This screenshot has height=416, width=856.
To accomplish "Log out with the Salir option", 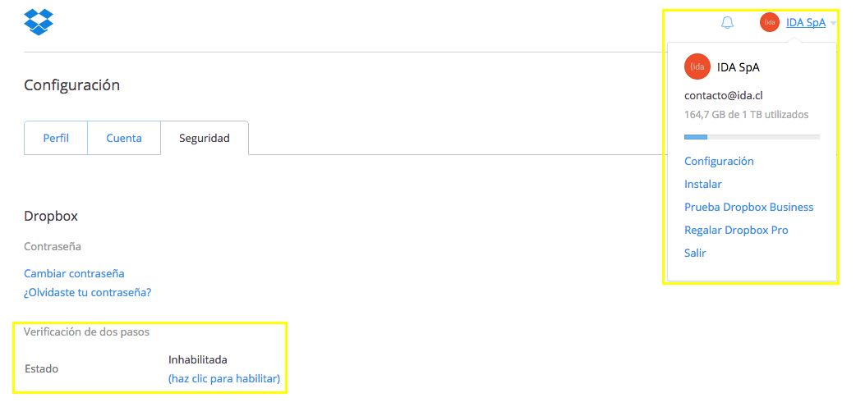I will (695, 253).
